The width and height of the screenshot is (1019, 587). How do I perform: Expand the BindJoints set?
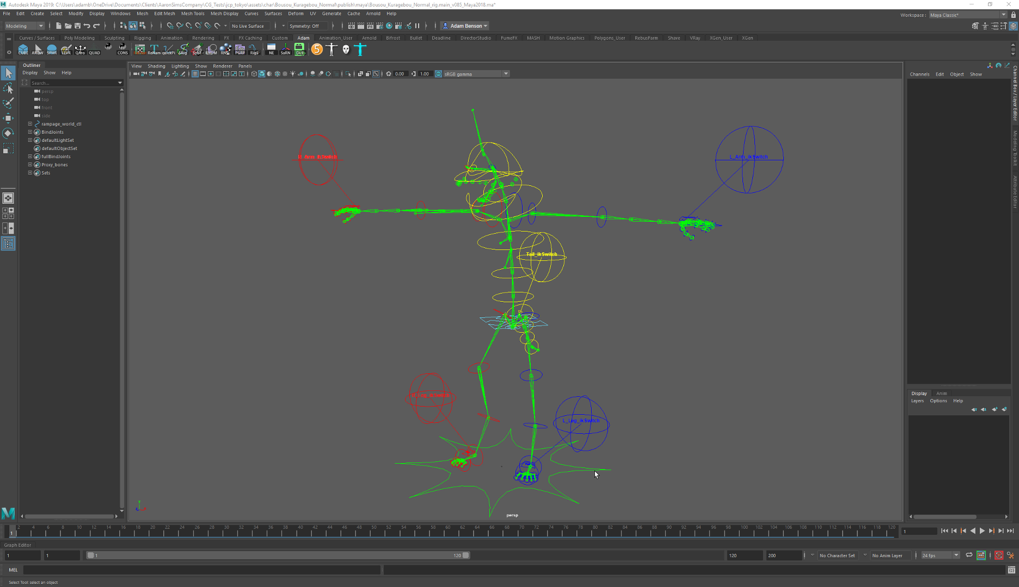[30, 132]
